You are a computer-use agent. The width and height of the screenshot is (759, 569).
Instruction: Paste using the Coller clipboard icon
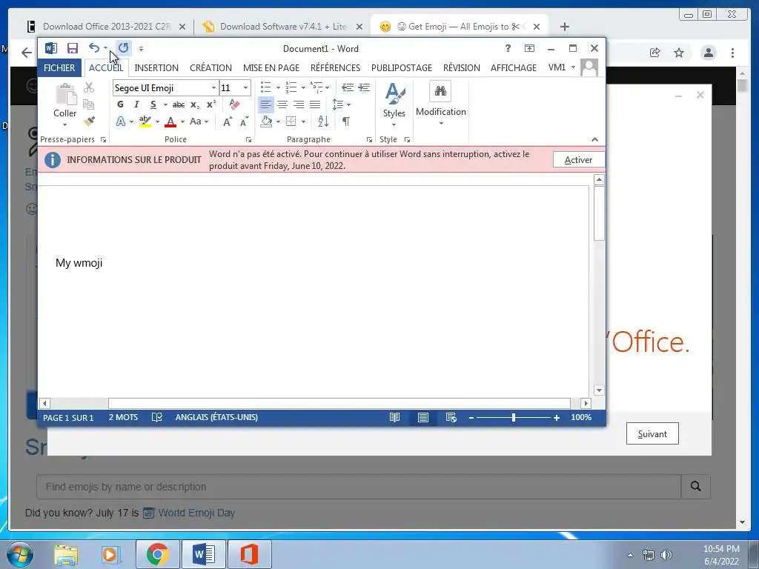[x=65, y=94]
